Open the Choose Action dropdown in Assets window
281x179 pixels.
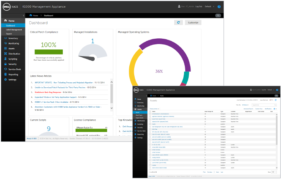pos(154,109)
